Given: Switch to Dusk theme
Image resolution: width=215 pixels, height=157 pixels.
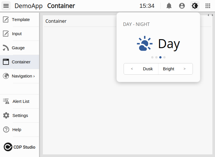Looking at the screenshot, I should coord(148,69).
